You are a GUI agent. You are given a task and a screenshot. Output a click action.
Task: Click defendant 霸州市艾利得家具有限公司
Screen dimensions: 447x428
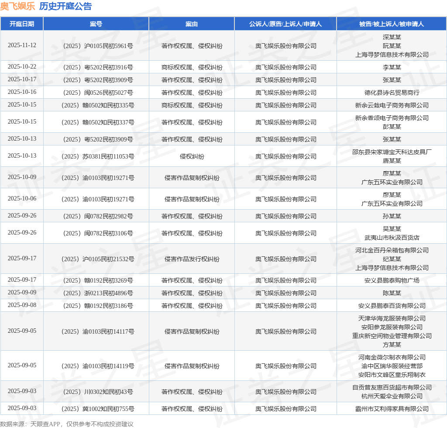pos(392,409)
